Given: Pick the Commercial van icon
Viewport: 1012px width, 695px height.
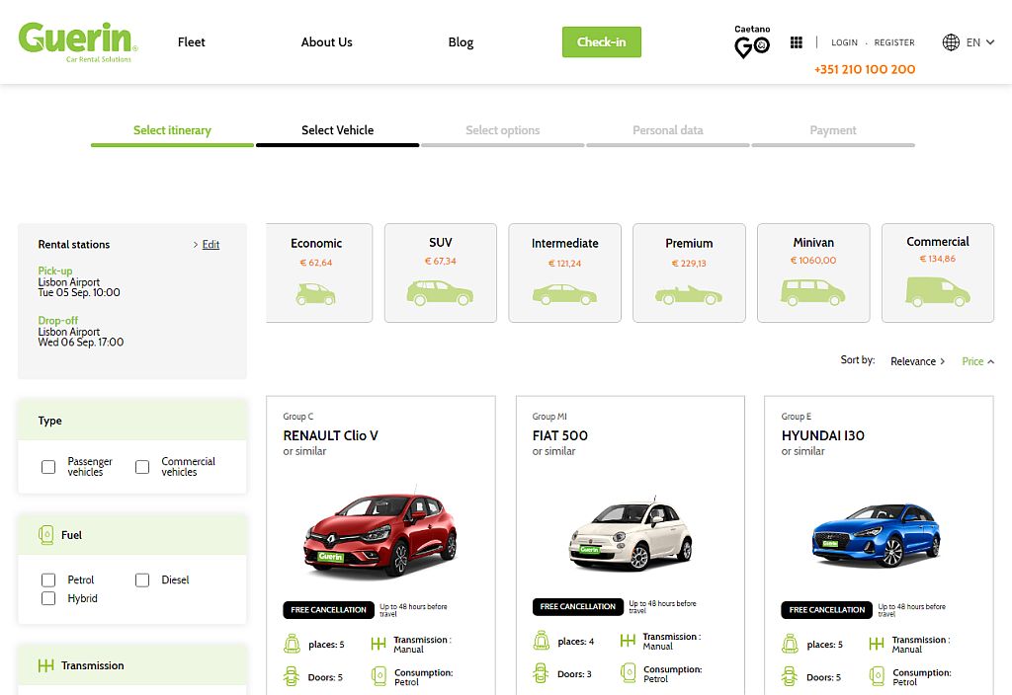Looking at the screenshot, I should pyautogui.click(x=937, y=292).
